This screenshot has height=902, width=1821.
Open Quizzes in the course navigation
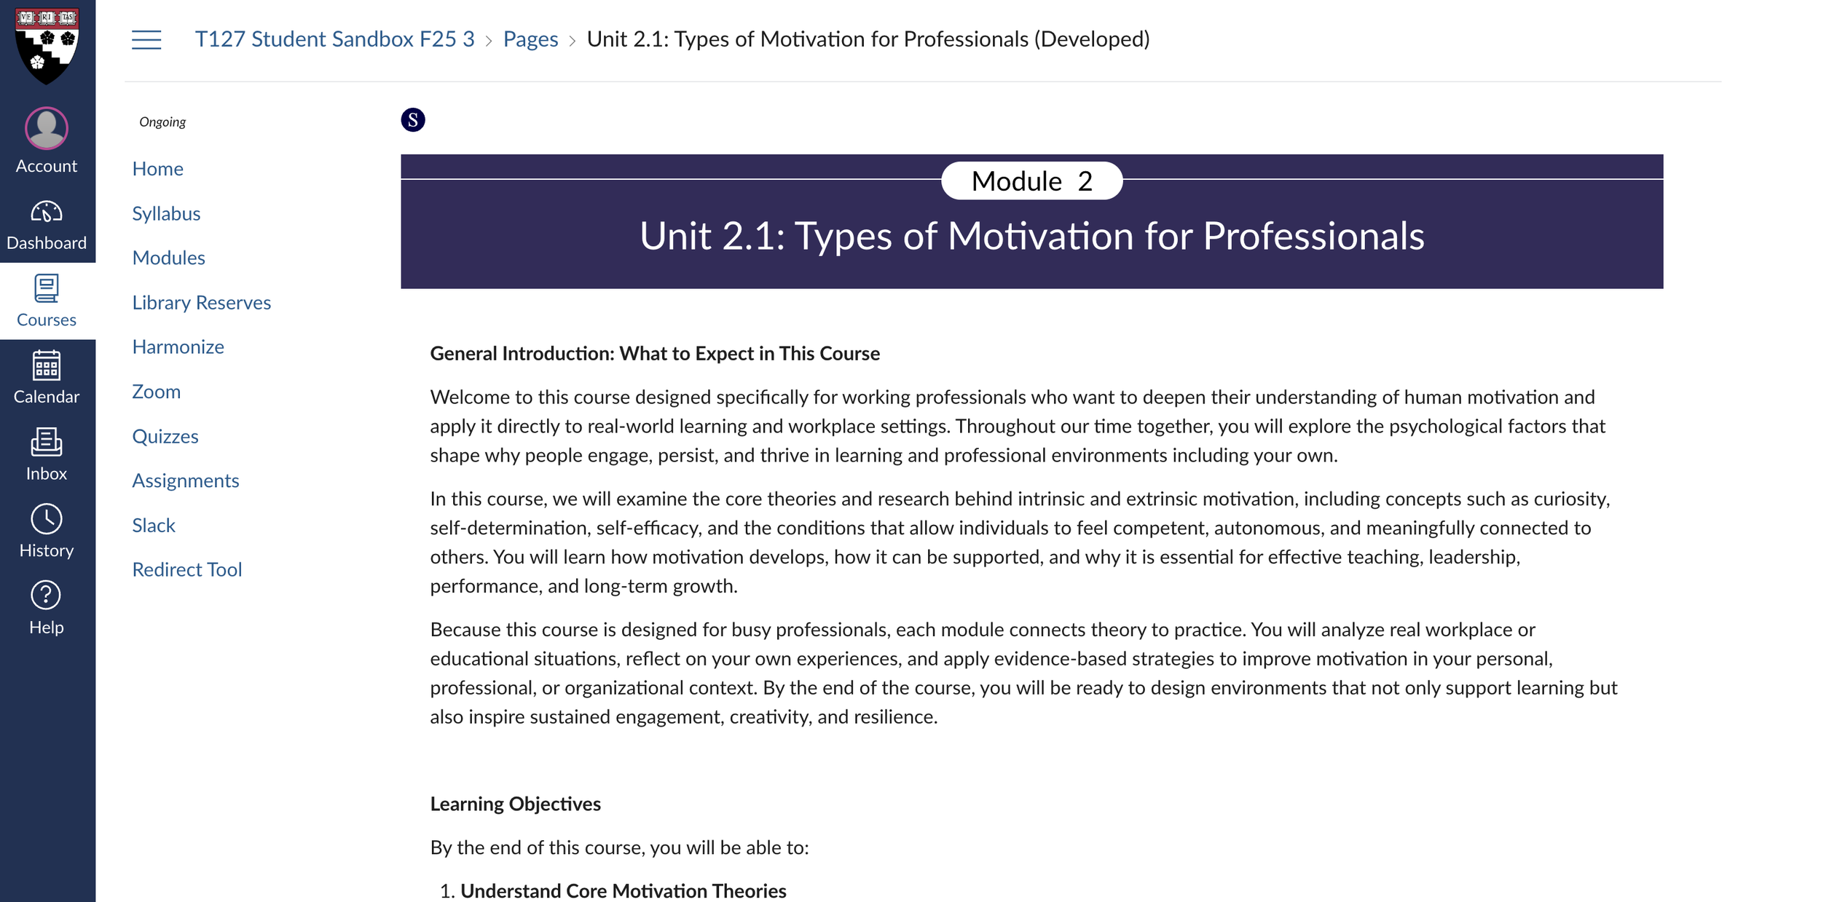click(165, 437)
